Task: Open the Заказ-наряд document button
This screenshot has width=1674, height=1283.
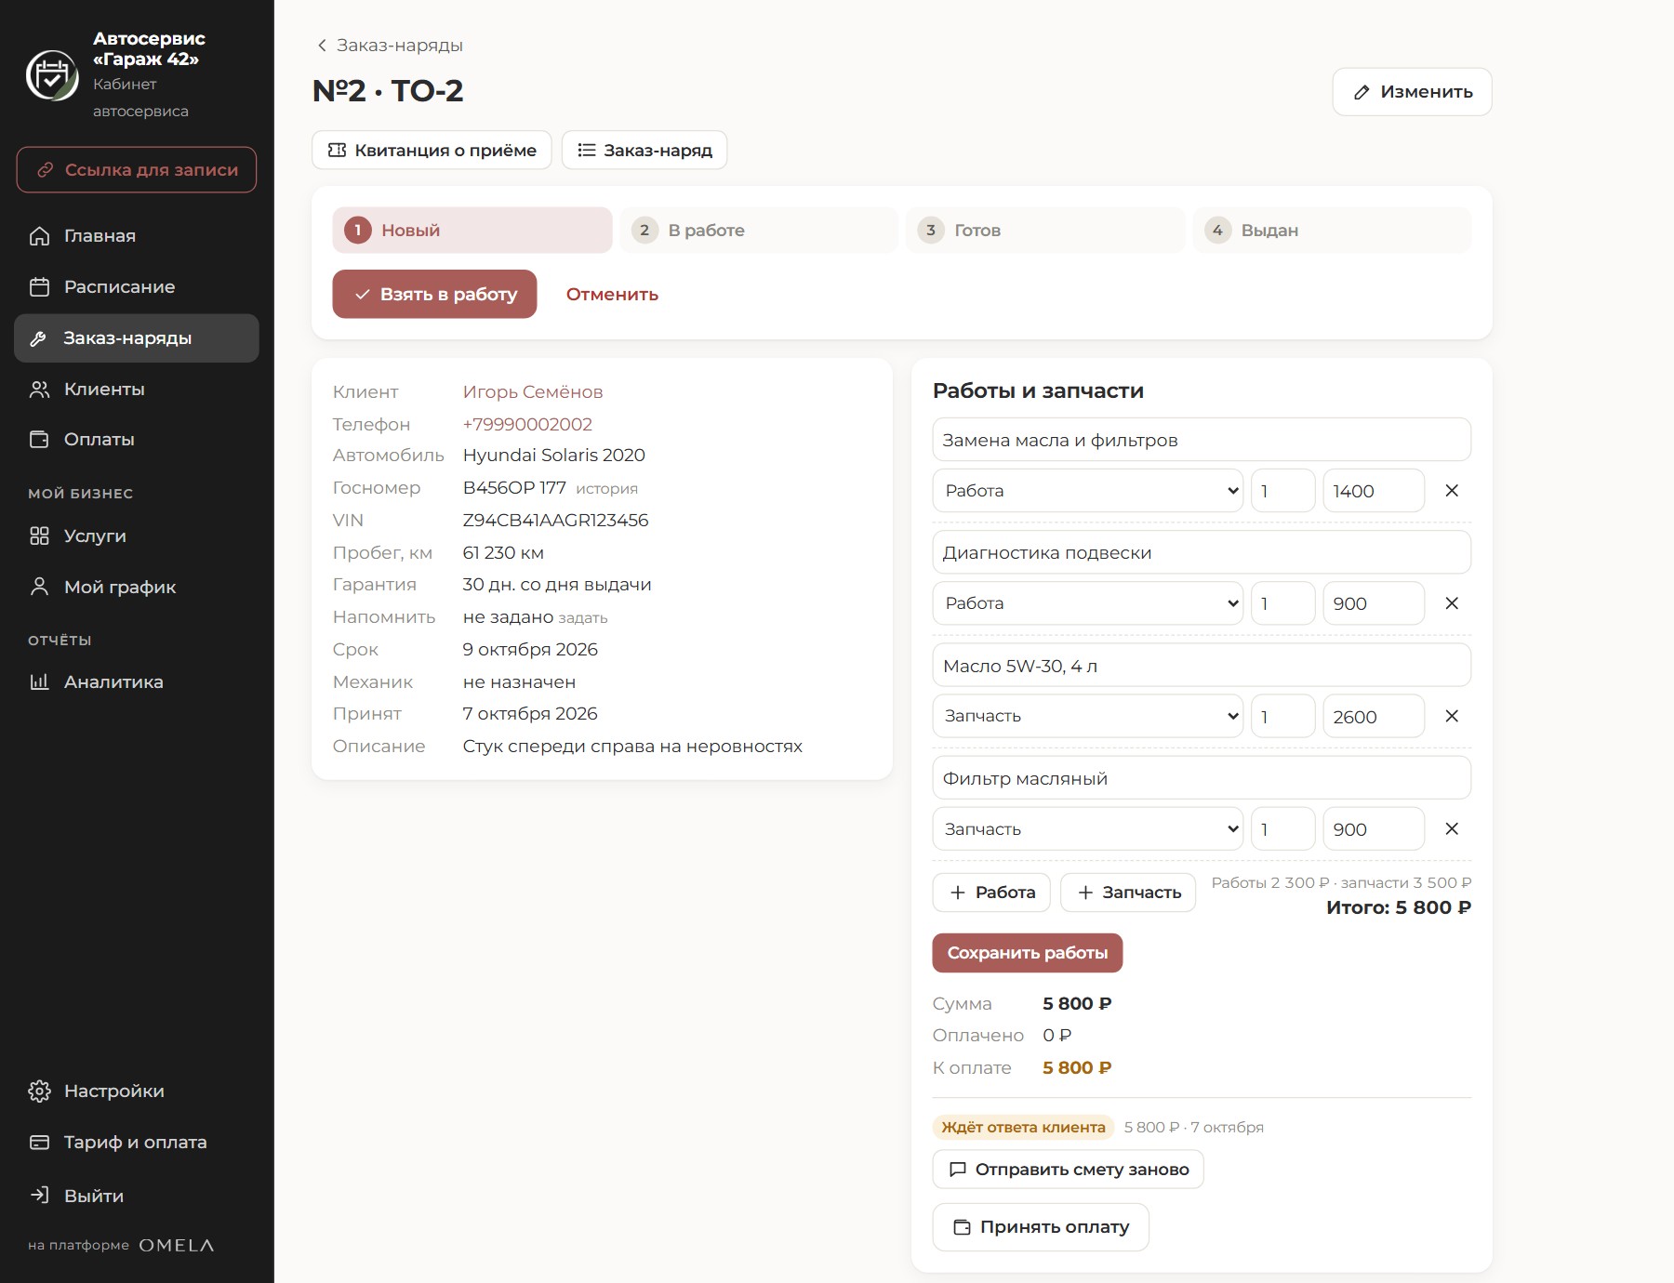Action: coord(644,151)
